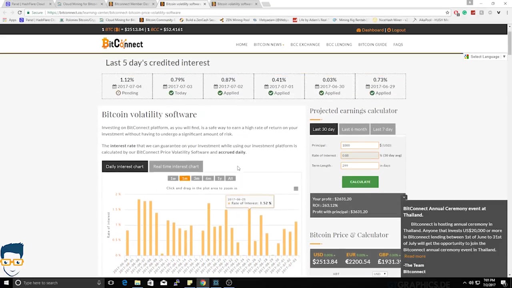512x288 pixels.
Task: Open NiceHash Miner bookmark
Action: (390, 20)
